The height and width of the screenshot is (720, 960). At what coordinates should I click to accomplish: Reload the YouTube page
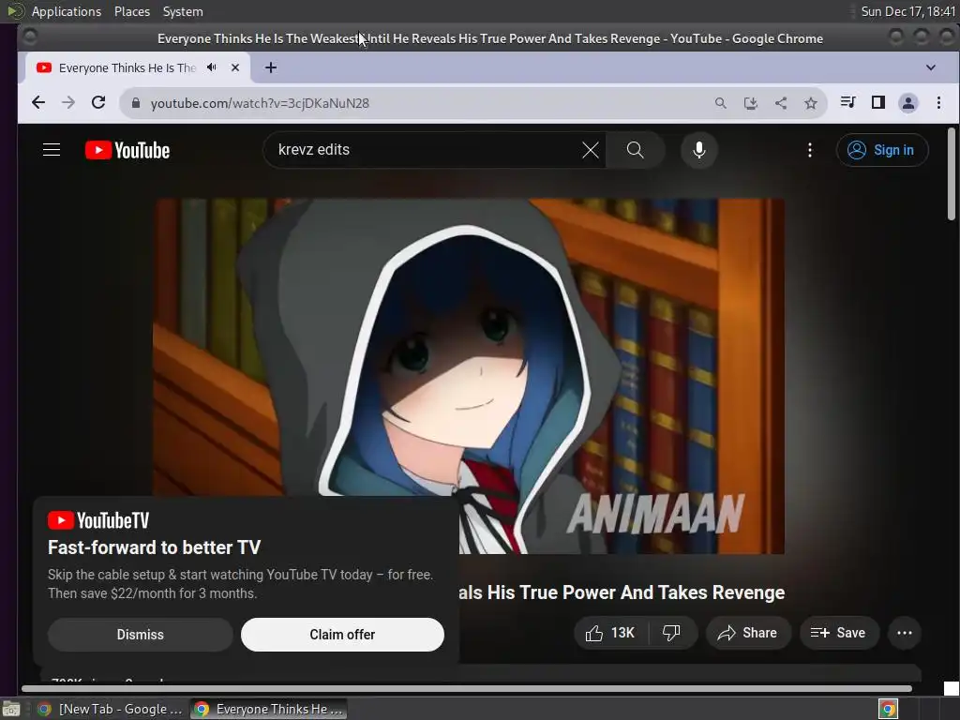[98, 103]
